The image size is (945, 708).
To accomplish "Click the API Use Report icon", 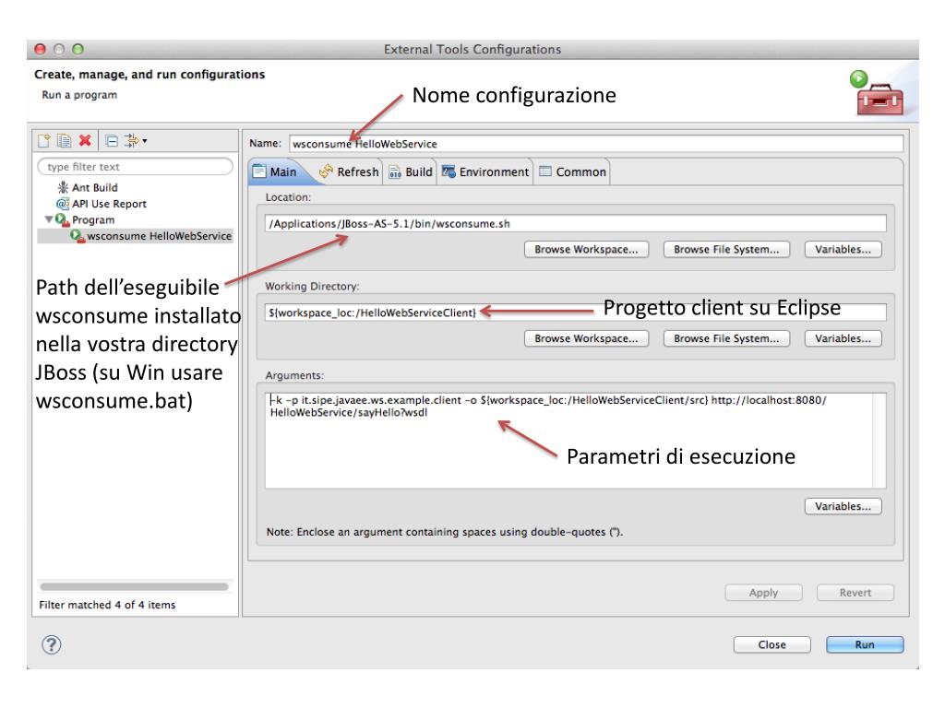I will 62,204.
